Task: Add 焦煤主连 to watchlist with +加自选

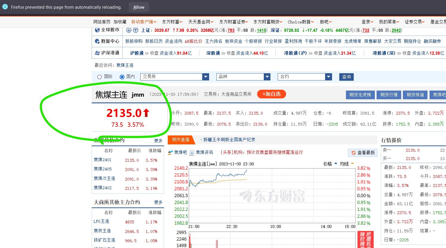Action: [x=271, y=94]
